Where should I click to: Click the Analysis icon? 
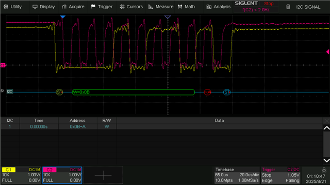coord(209,7)
